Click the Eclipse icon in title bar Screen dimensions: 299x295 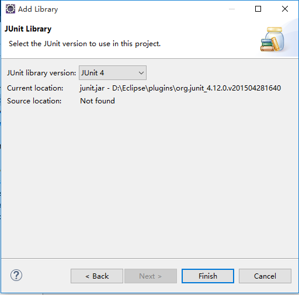[x=11, y=9]
